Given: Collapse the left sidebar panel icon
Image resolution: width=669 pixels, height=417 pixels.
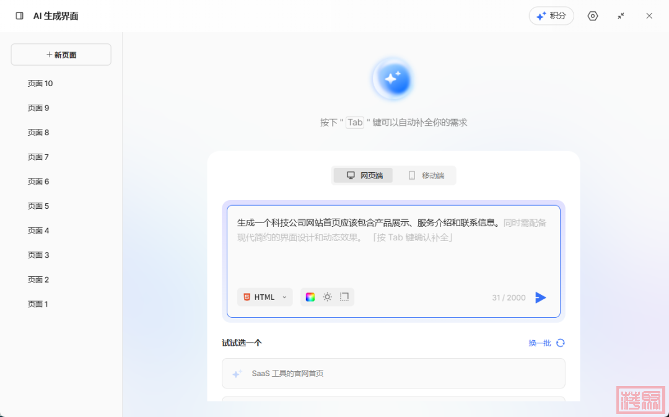Looking at the screenshot, I should (x=19, y=16).
